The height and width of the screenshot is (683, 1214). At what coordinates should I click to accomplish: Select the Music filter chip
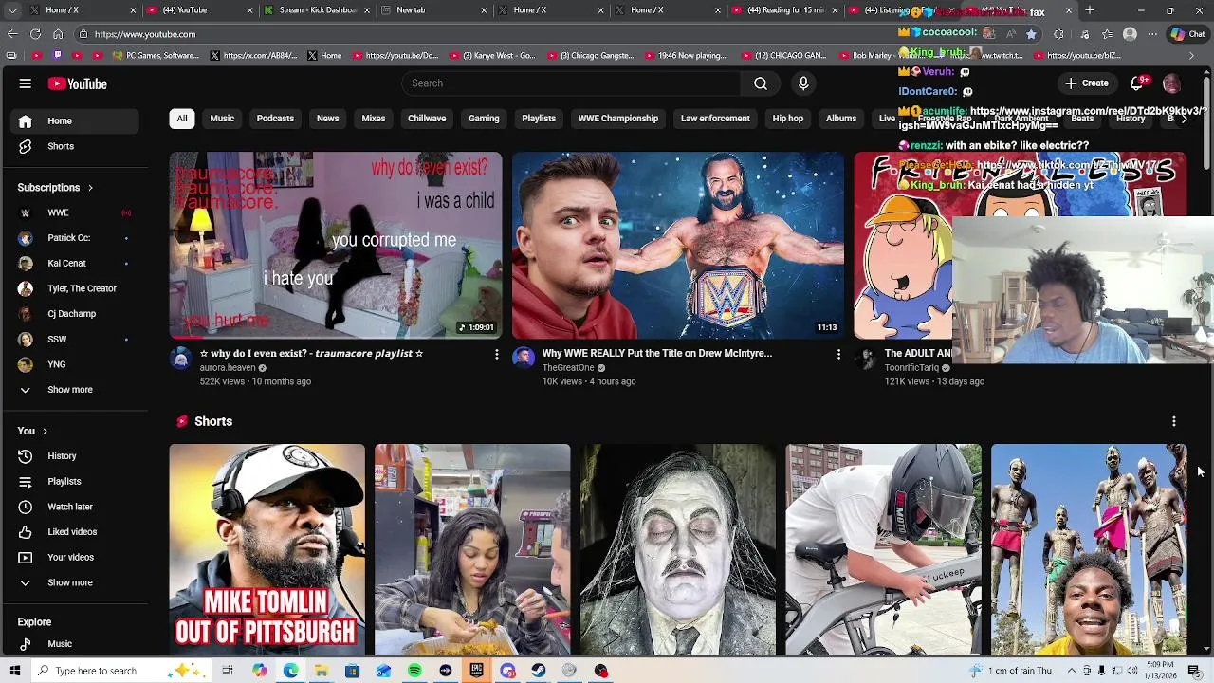[222, 119]
